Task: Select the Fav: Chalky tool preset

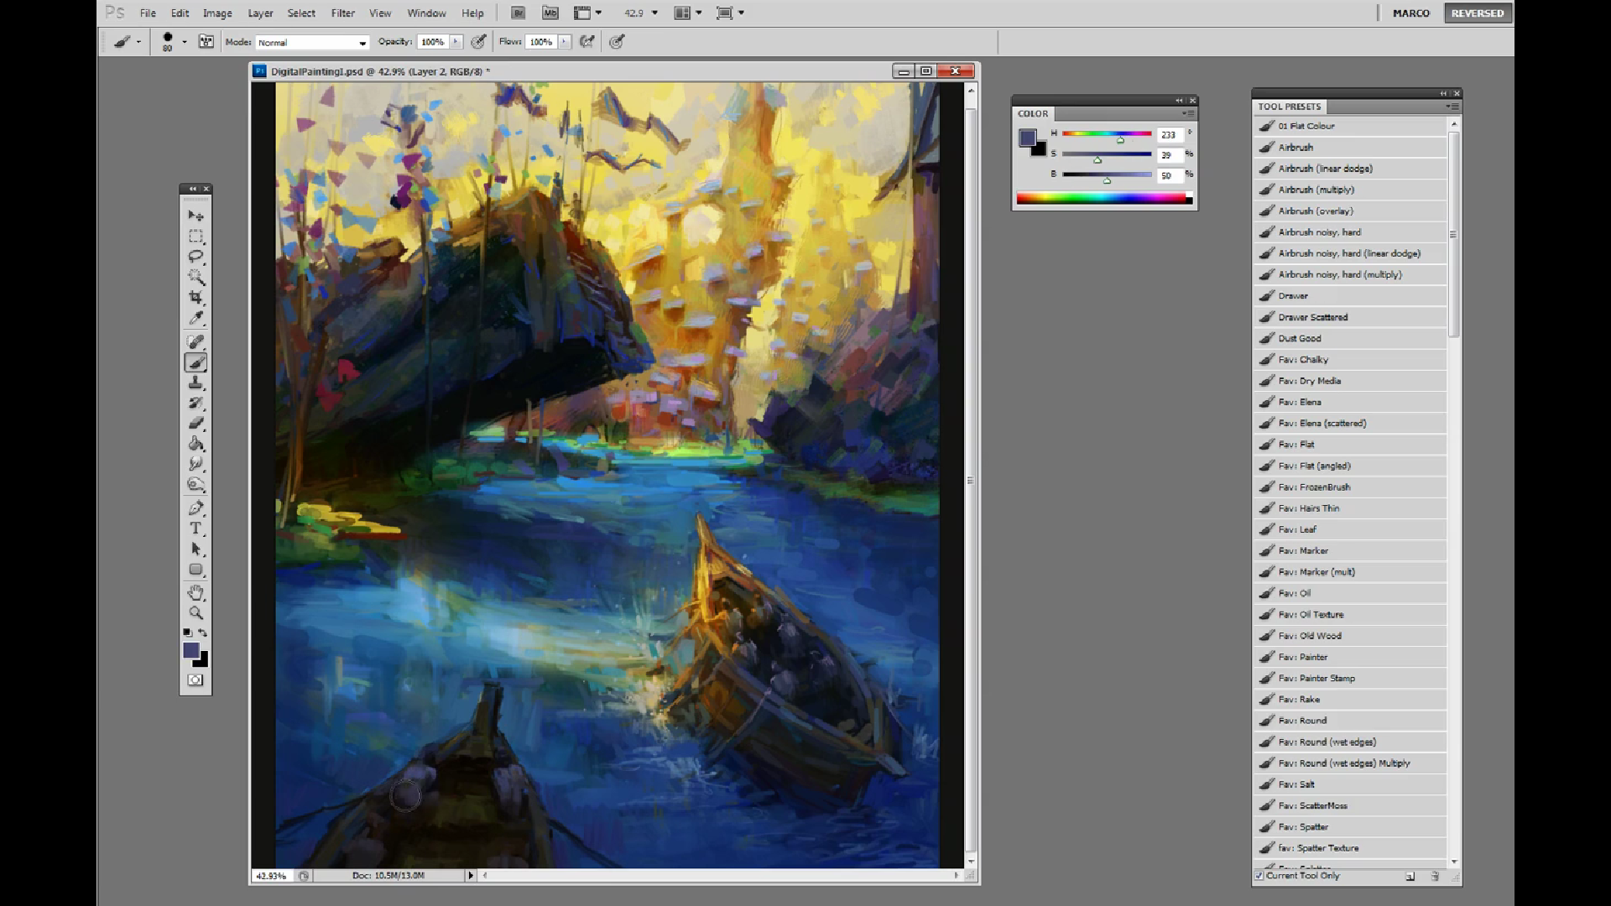Action: [1309, 359]
